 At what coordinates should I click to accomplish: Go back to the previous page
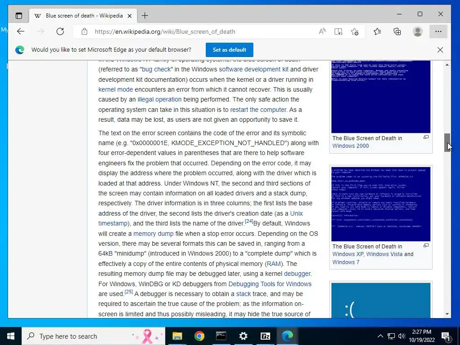point(21,31)
